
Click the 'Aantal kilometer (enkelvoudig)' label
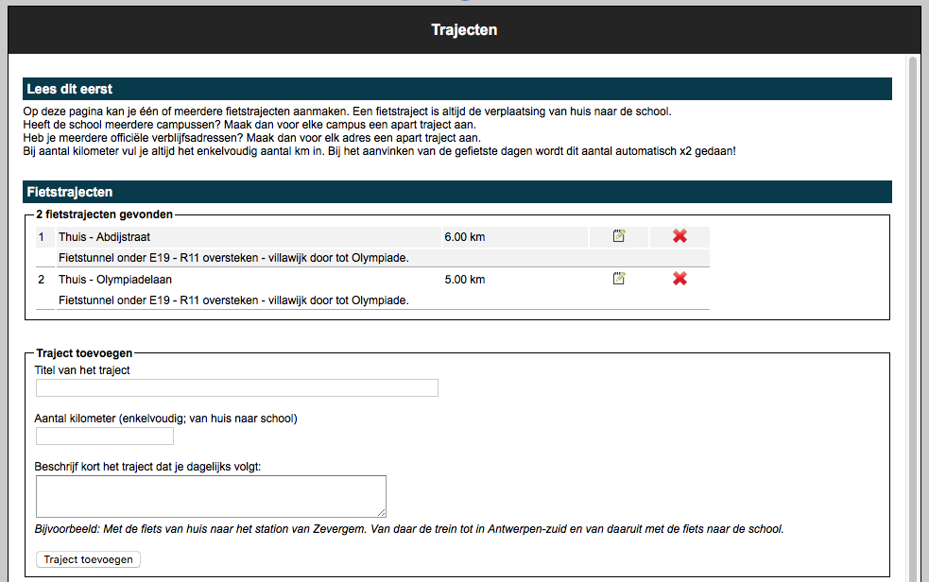pos(166,419)
